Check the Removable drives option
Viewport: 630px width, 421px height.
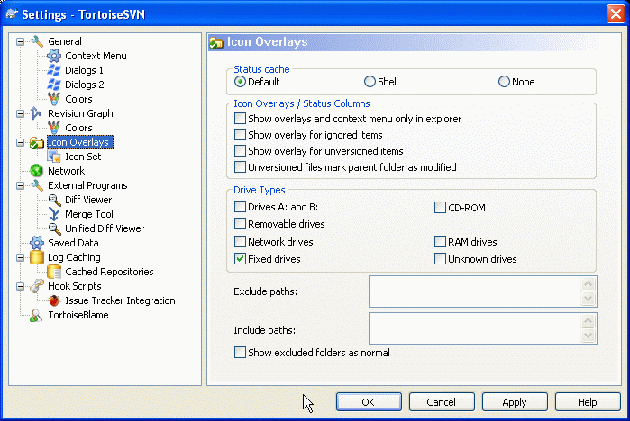pyautogui.click(x=240, y=223)
